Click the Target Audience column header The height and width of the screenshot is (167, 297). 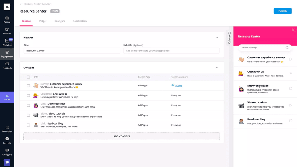tap(179, 77)
